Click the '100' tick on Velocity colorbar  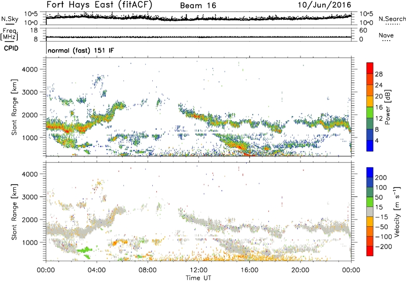(x=381, y=187)
